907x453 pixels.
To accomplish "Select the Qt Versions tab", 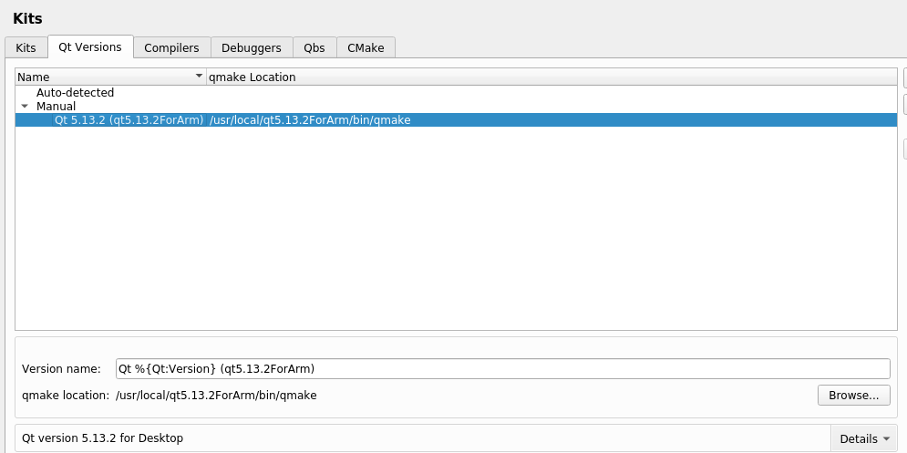I will [x=90, y=46].
